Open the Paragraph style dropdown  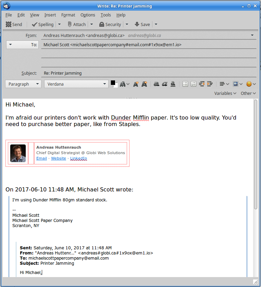23,84
